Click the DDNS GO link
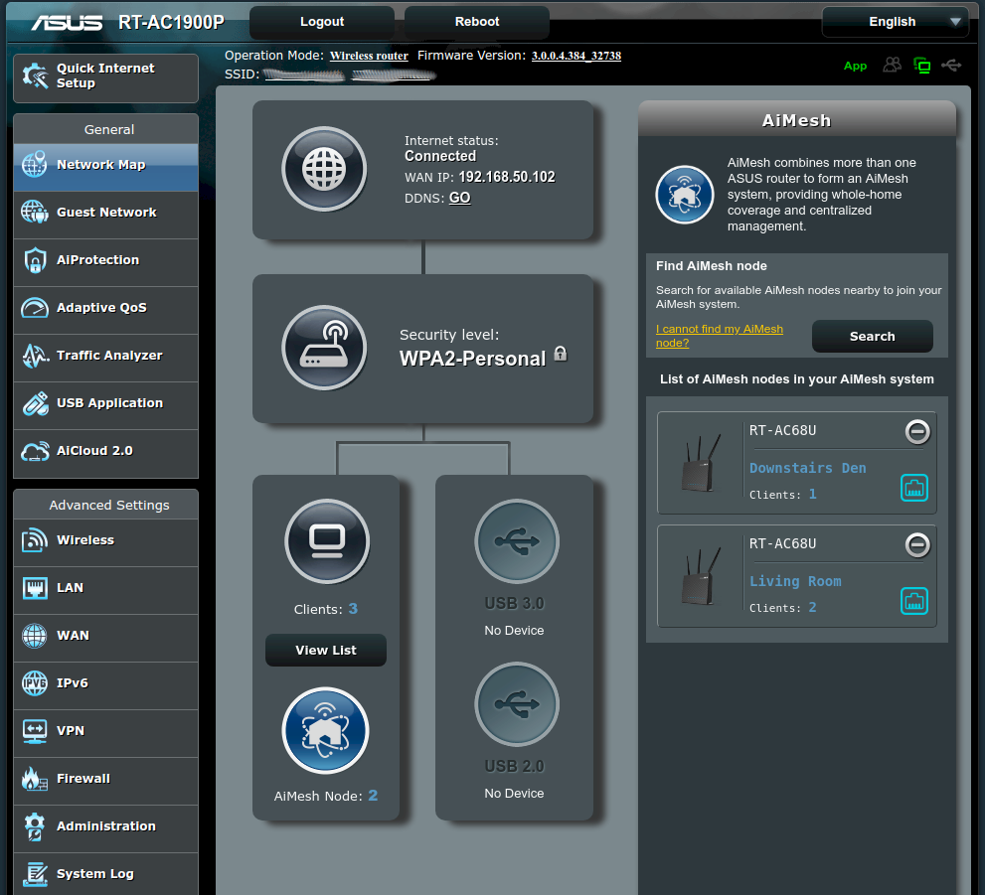Screen dimensions: 985x895 point(459,198)
